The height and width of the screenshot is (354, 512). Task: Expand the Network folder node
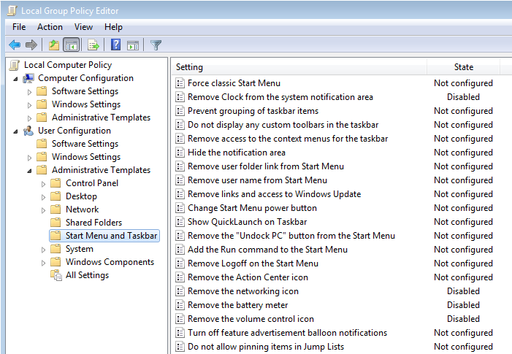pyautogui.click(x=43, y=210)
